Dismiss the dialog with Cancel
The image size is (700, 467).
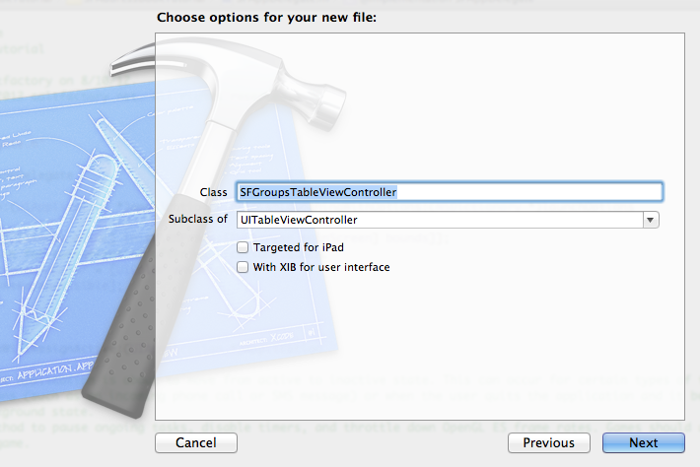pos(196,442)
